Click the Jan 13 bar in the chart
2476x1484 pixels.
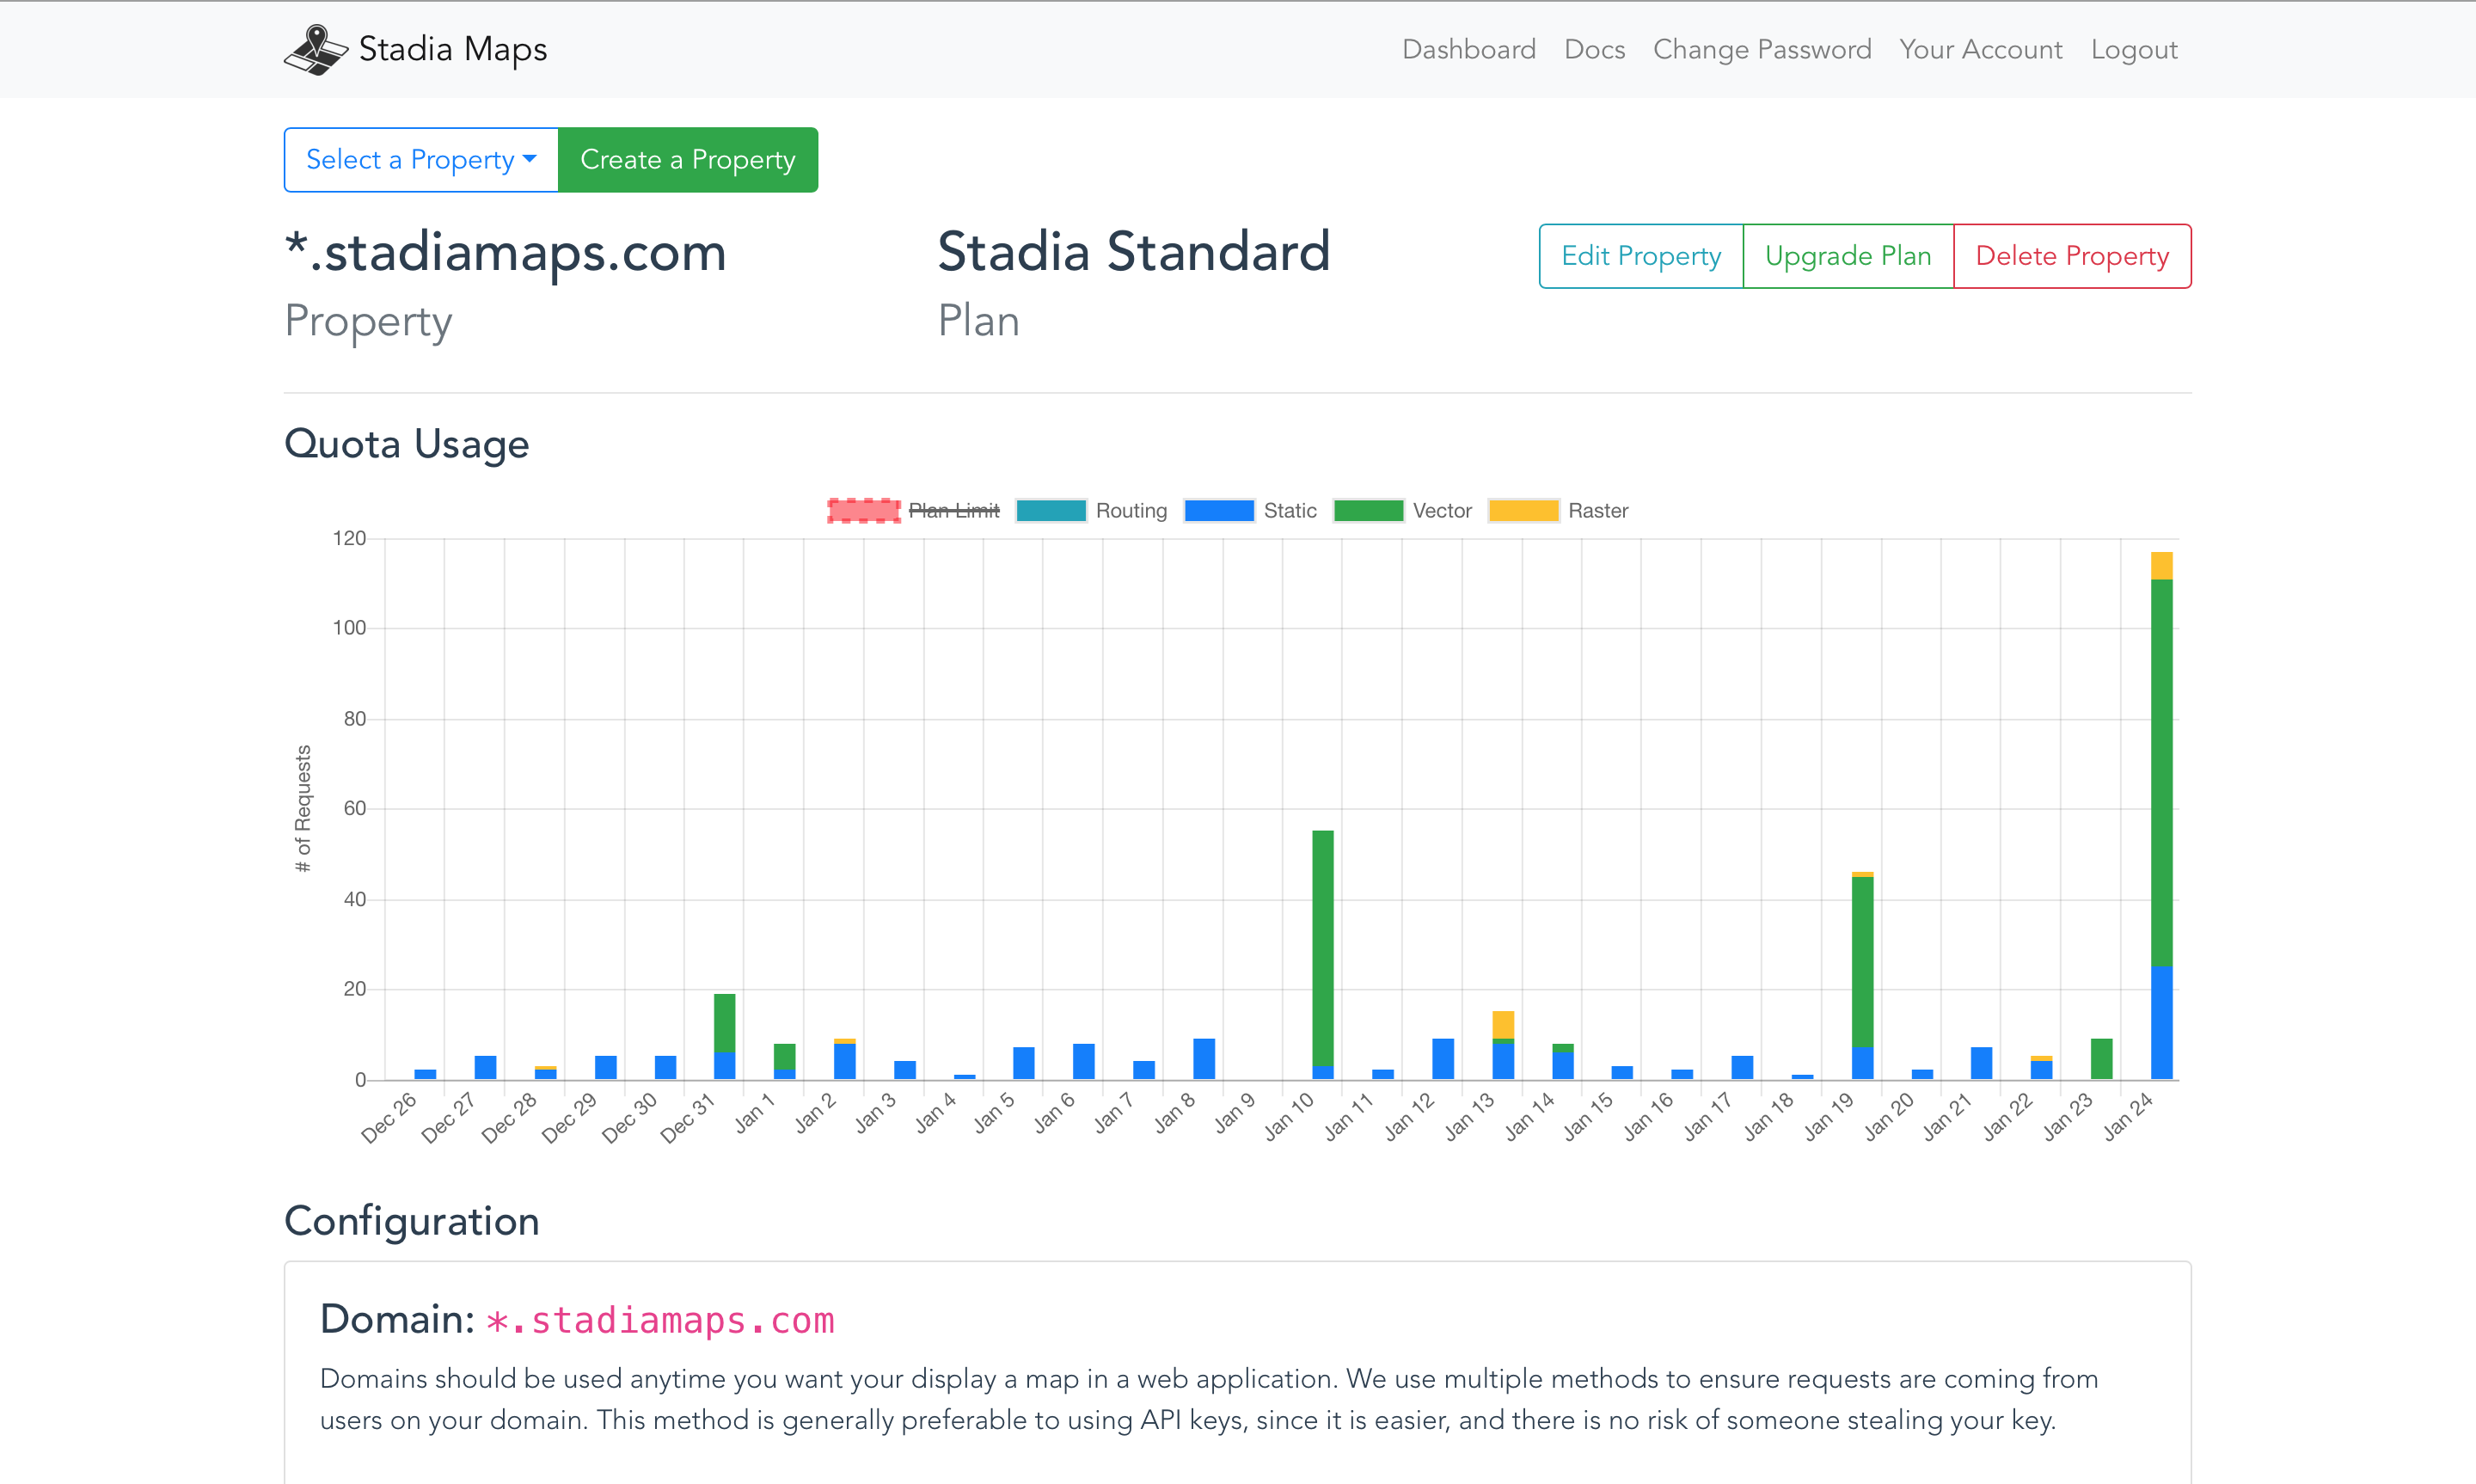tap(1503, 1045)
